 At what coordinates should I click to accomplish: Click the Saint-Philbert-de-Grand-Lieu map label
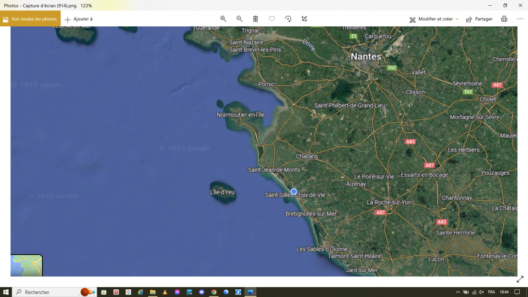tap(350, 105)
